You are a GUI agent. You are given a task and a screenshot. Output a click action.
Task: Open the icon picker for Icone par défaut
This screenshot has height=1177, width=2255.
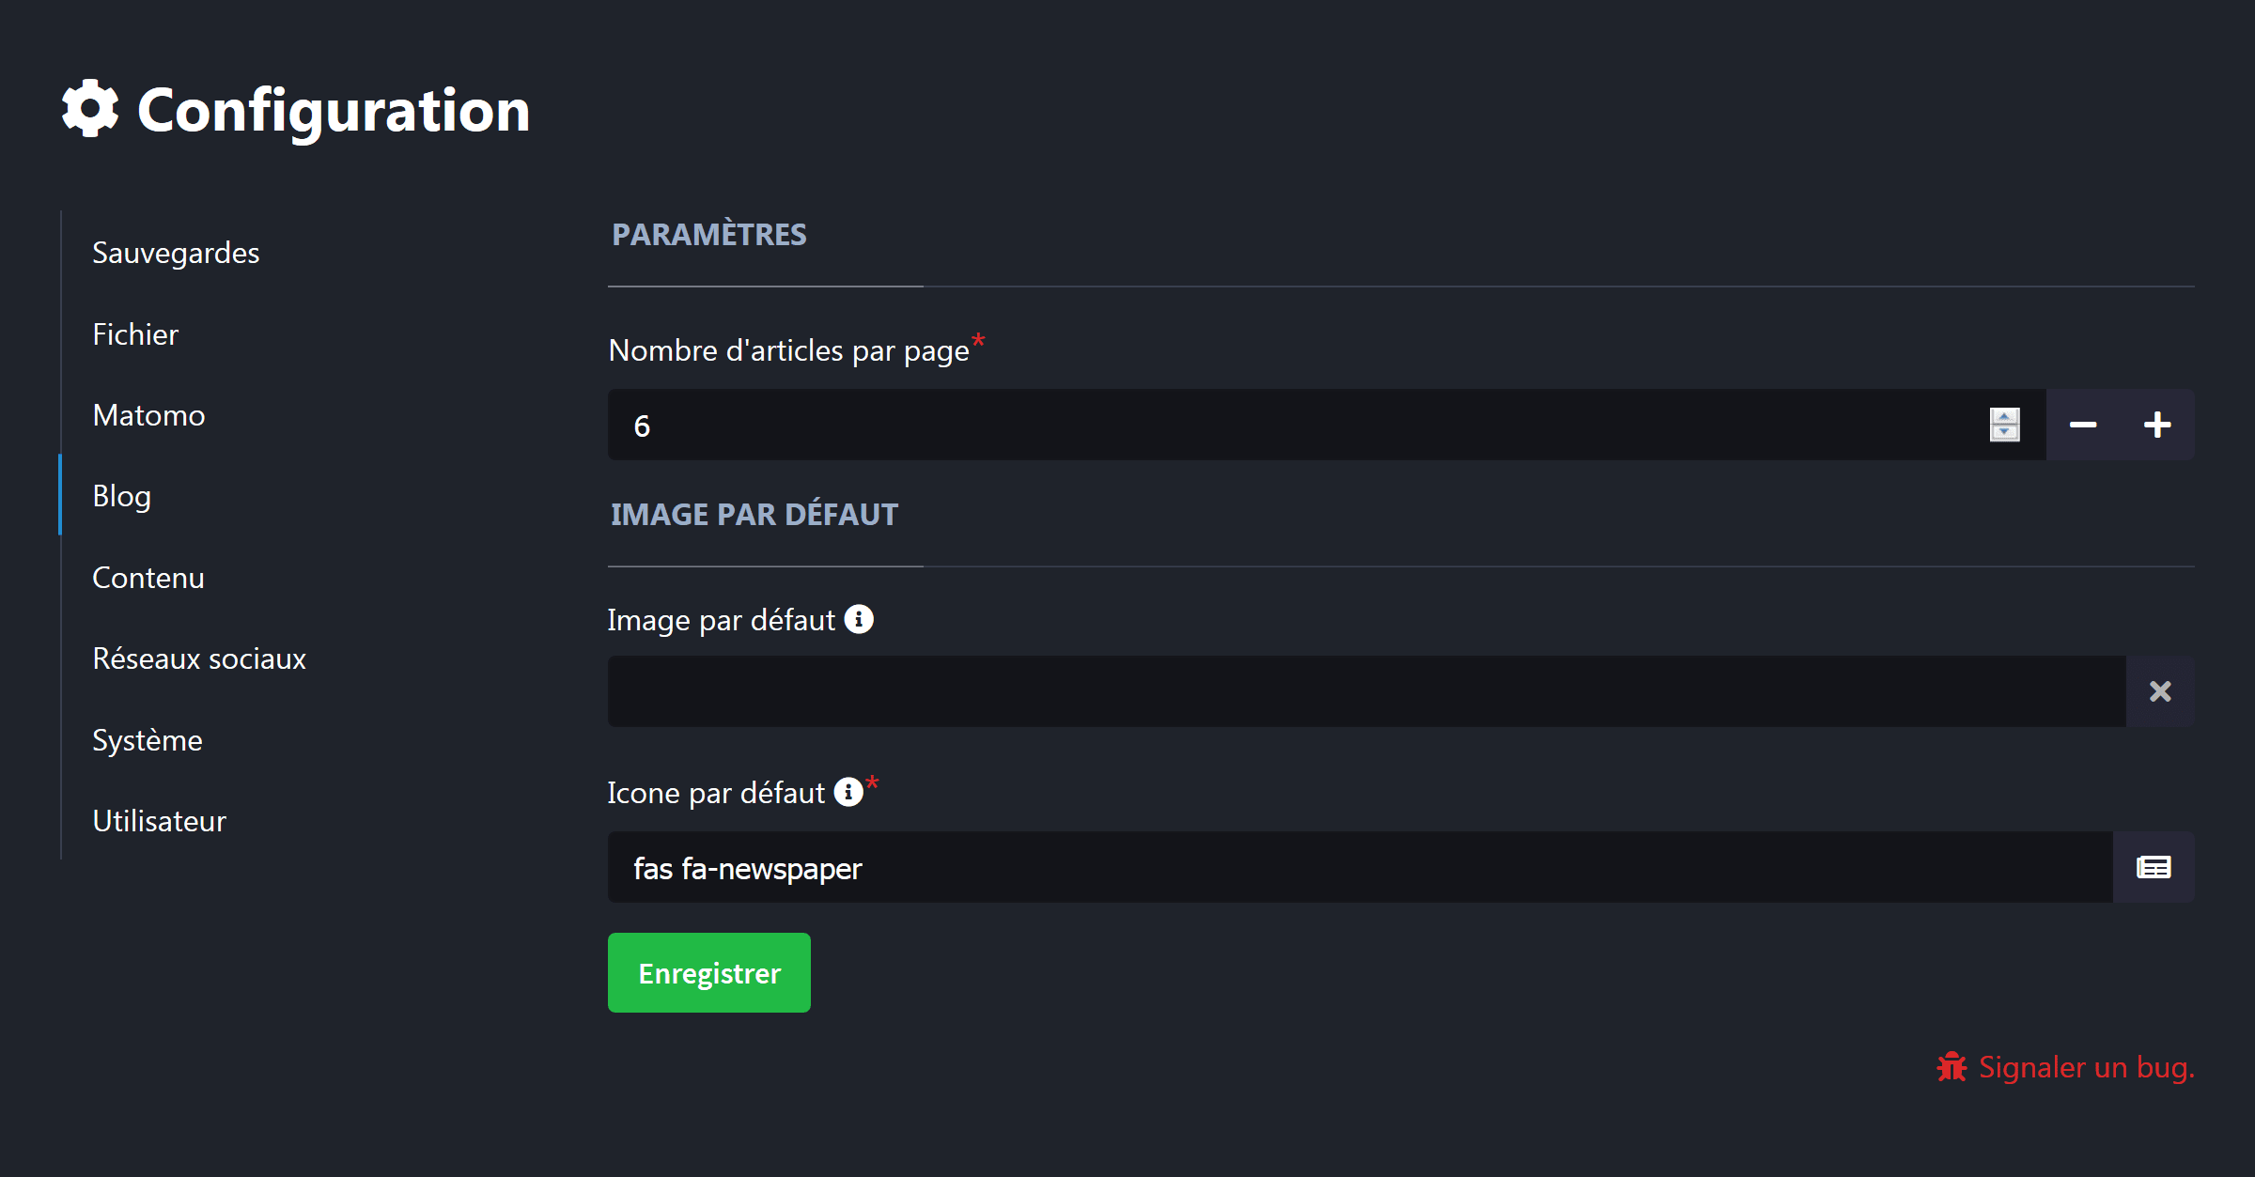[x=2153, y=866]
